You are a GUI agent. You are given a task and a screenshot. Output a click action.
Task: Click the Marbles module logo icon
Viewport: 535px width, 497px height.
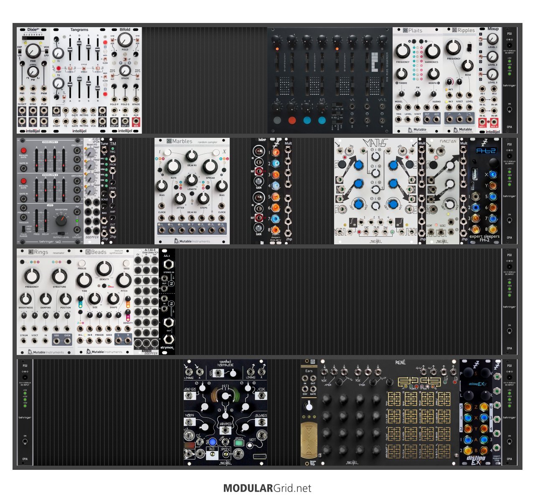point(169,141)
